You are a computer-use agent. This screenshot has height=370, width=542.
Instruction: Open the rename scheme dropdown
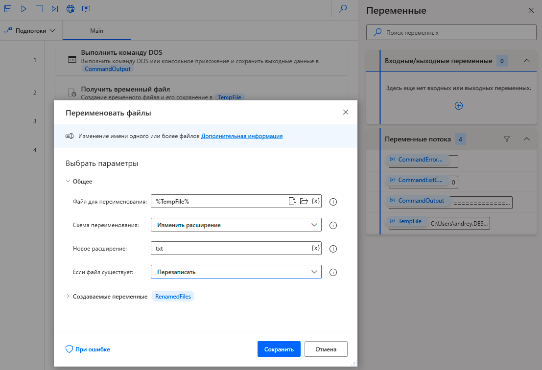tap(236, 225)
